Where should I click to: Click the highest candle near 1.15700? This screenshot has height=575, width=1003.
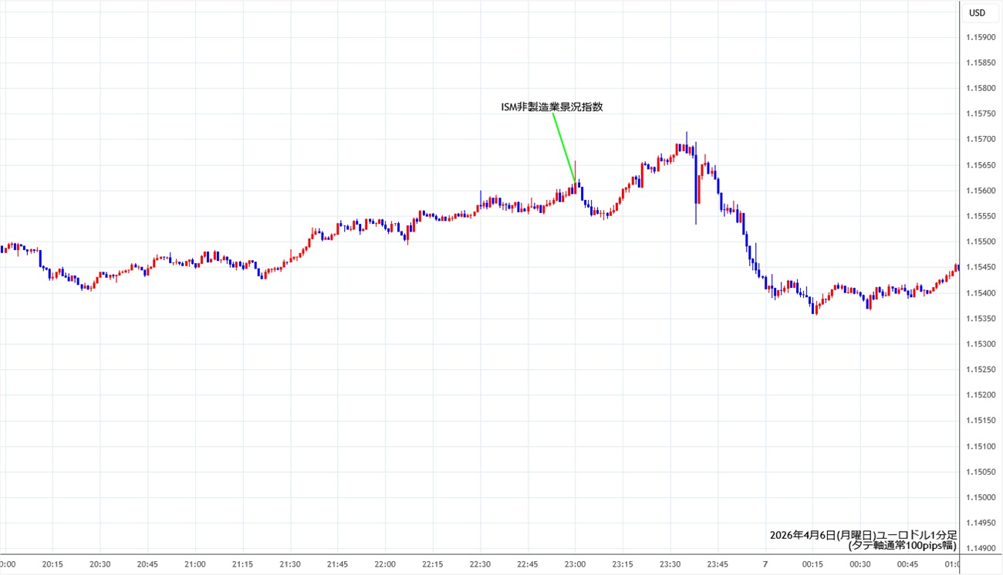coord(686,143)
